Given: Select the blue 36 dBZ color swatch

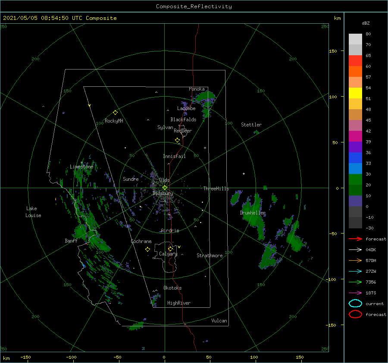Looking at the screenshot, I should [x=355, y=158].
